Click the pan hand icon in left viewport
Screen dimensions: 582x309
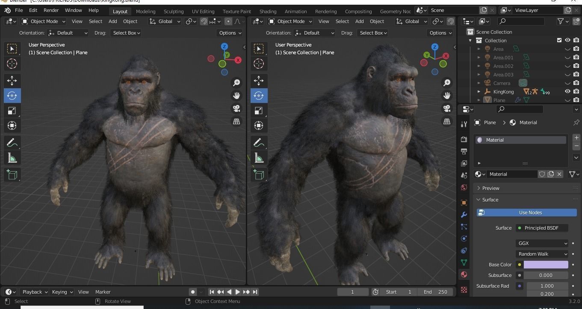[236, 96]
